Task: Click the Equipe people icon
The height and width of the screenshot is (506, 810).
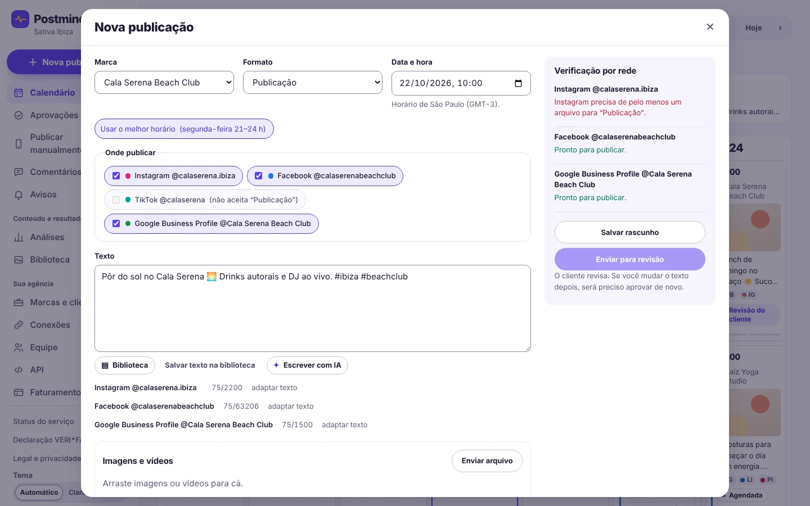Action: (x=19, y=347)
